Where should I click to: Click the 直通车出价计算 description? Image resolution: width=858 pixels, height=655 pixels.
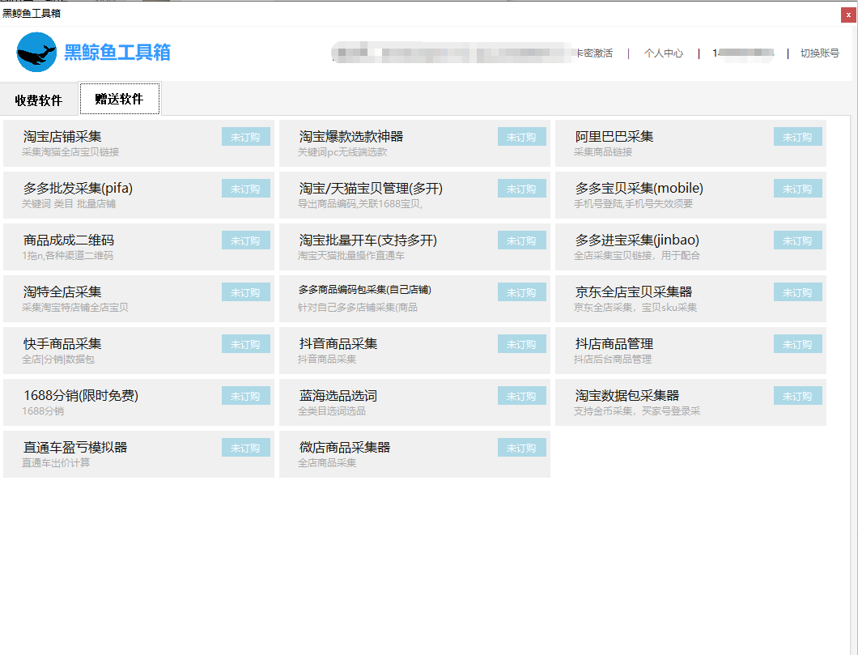pyautogui.click(x=56, y=463)
